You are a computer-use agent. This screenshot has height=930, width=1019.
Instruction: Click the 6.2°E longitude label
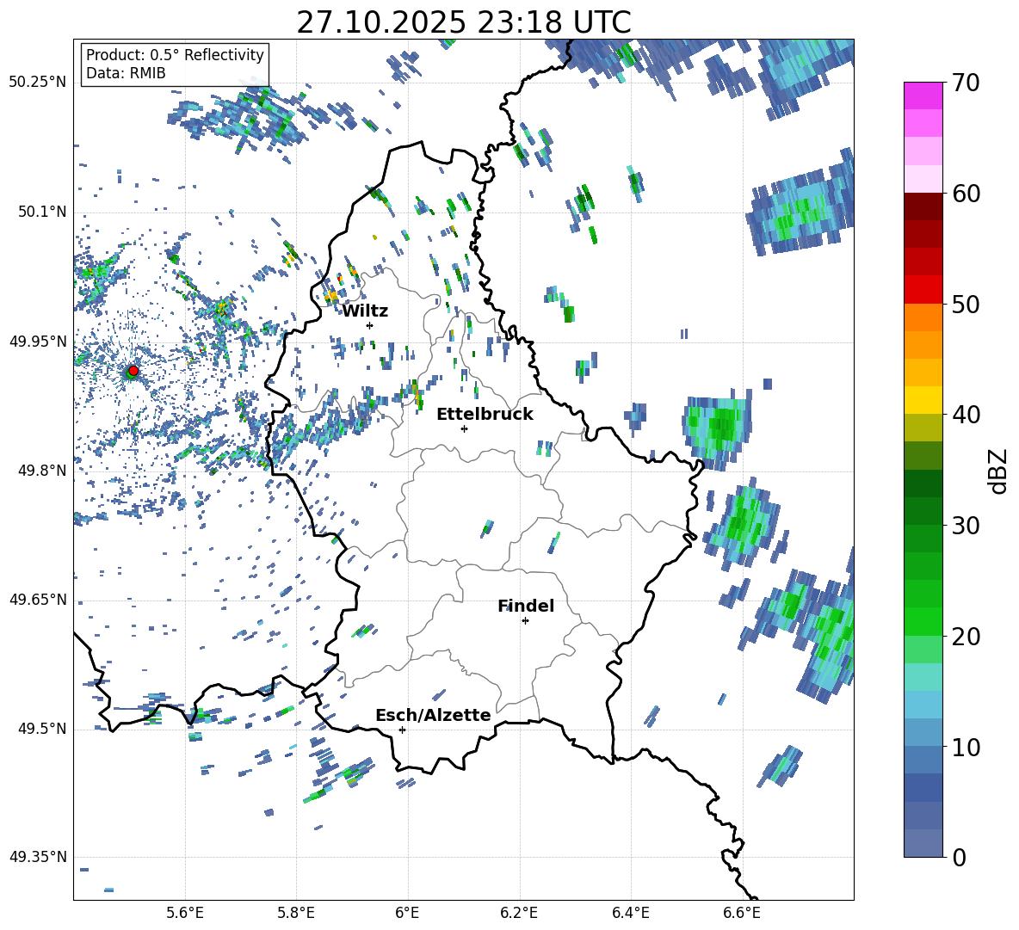tap(519, 913)
